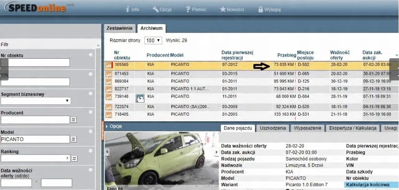Open the Info menu item

click(132, 9)
